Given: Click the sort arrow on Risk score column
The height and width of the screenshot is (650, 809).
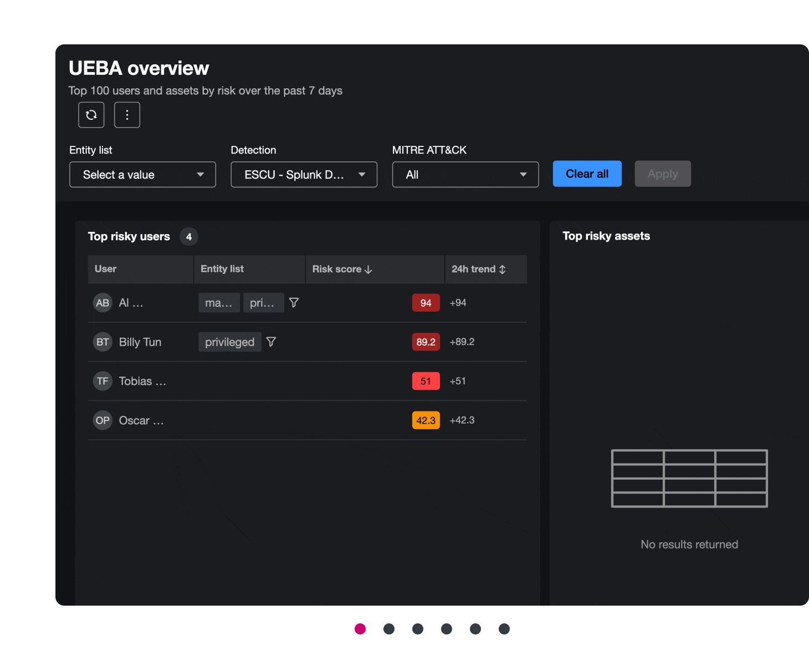Looking at the screenshot, I should point(369,269).
